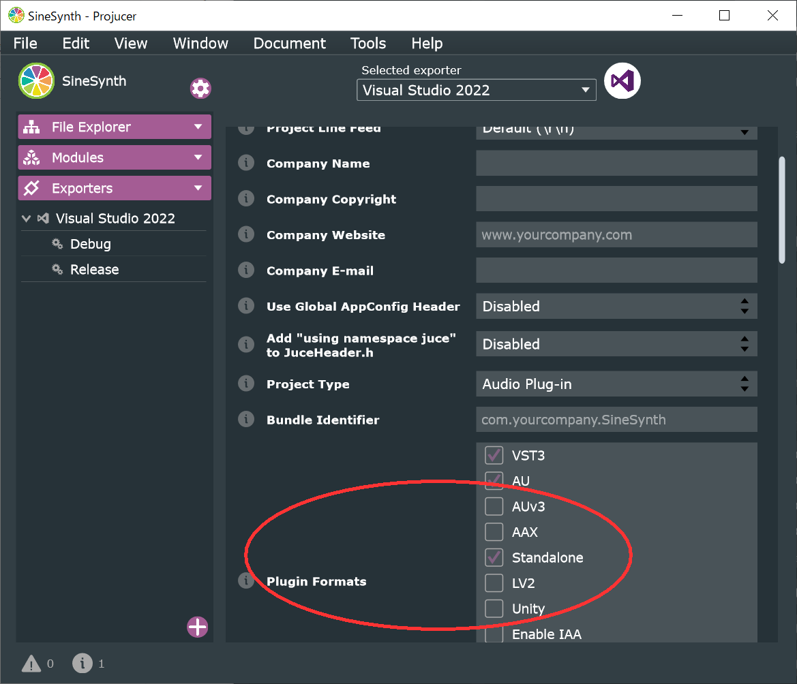Click the Bundle Identifier input field
This screenshot has height=684, width=797.
click(x=616, y=420)
